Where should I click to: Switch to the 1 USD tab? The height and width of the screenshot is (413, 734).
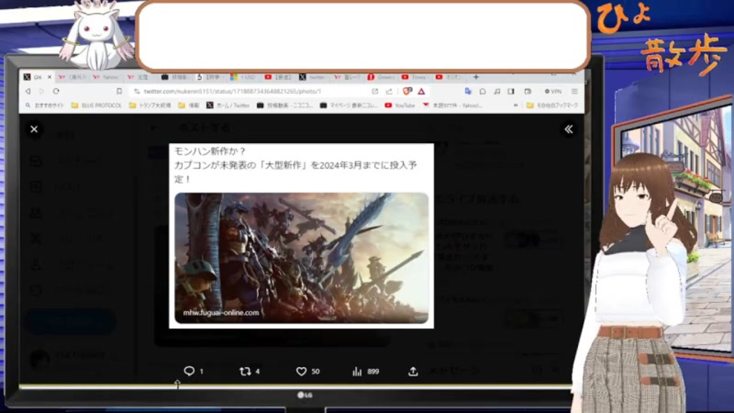[243, 76]
